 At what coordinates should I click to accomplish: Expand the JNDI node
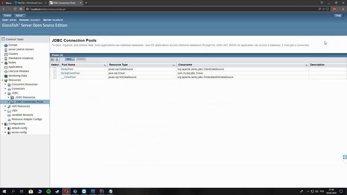click(5, 110)
